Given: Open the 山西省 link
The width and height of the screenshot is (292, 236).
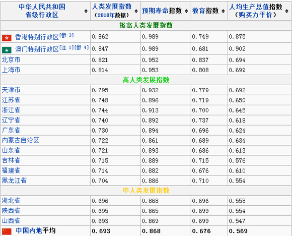Looking at the screenshot, I should click(x=11, y=221).
